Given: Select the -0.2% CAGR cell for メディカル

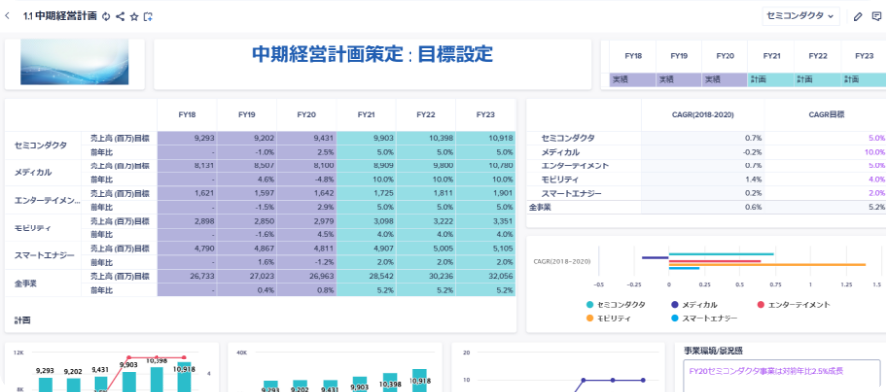Looking at the screenshot, I should pyautogui.click(x=703, y=152).
